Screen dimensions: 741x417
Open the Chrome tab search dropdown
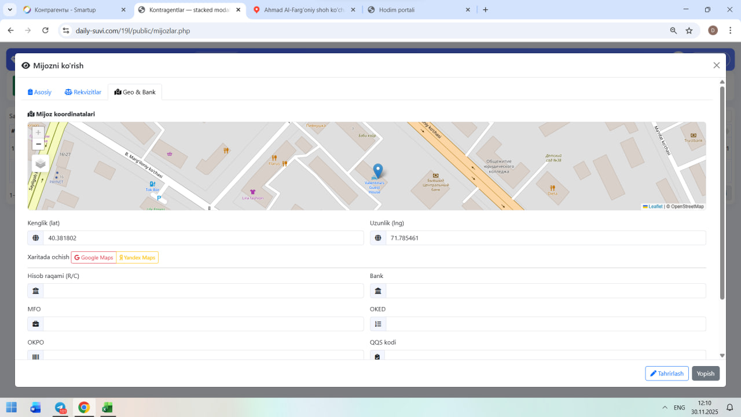click(x=10, y=10)
